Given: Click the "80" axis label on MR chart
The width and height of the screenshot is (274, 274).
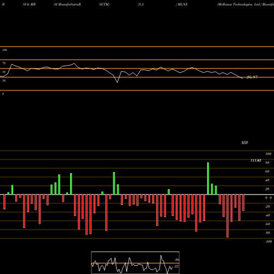Looking at the screenshot, I should click(x=267, y=163).
